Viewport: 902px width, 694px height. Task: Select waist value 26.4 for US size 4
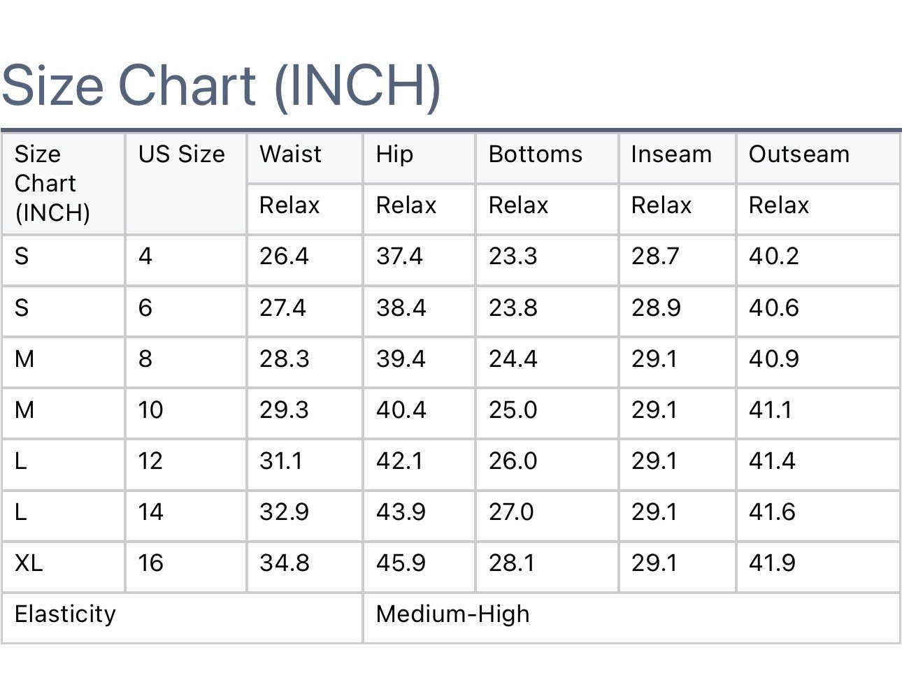pyautogui.click(x=284, y=256)
